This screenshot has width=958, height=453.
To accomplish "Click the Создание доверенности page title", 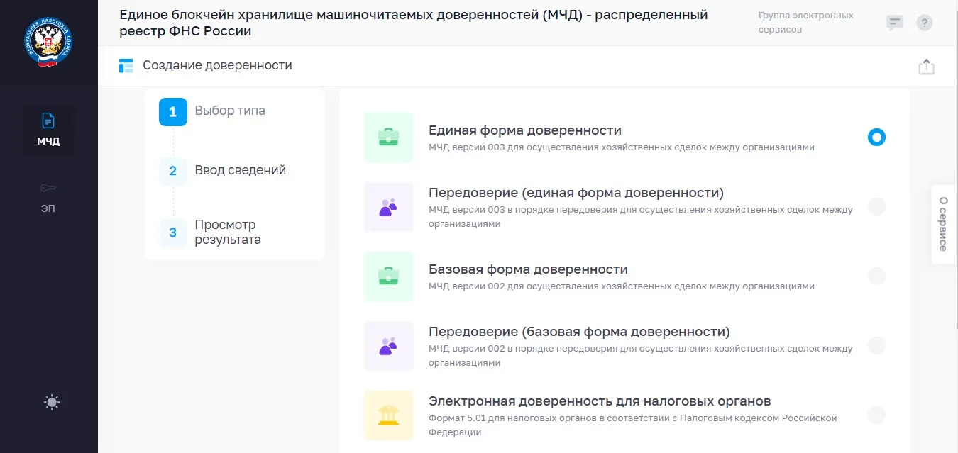I will 217,65.
